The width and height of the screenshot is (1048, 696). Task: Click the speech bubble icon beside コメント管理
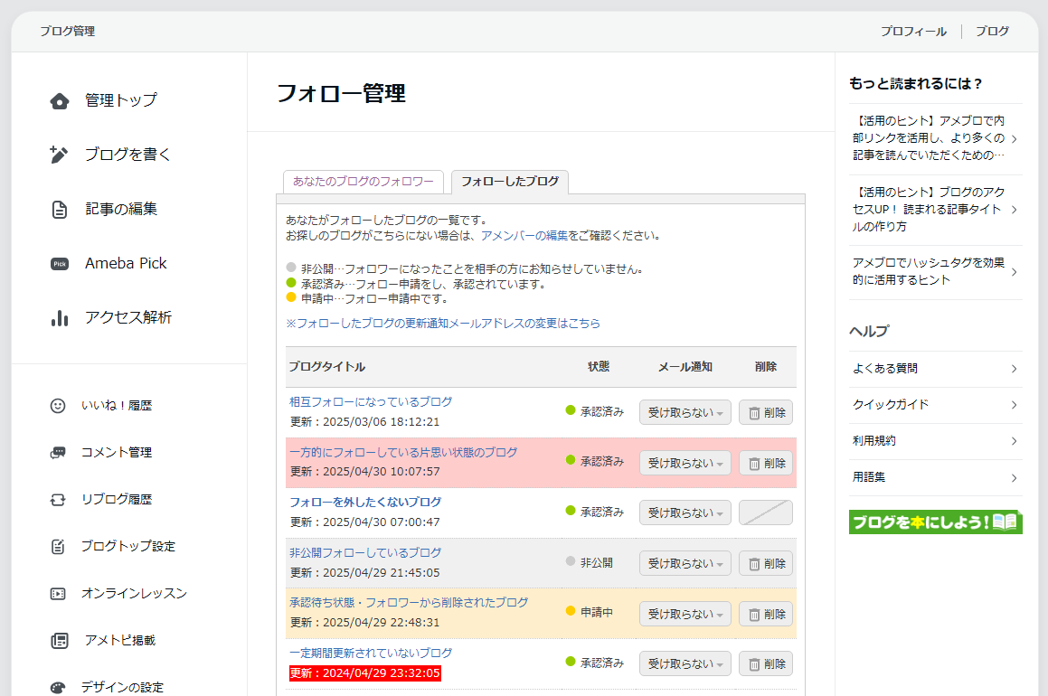point(58,453)
